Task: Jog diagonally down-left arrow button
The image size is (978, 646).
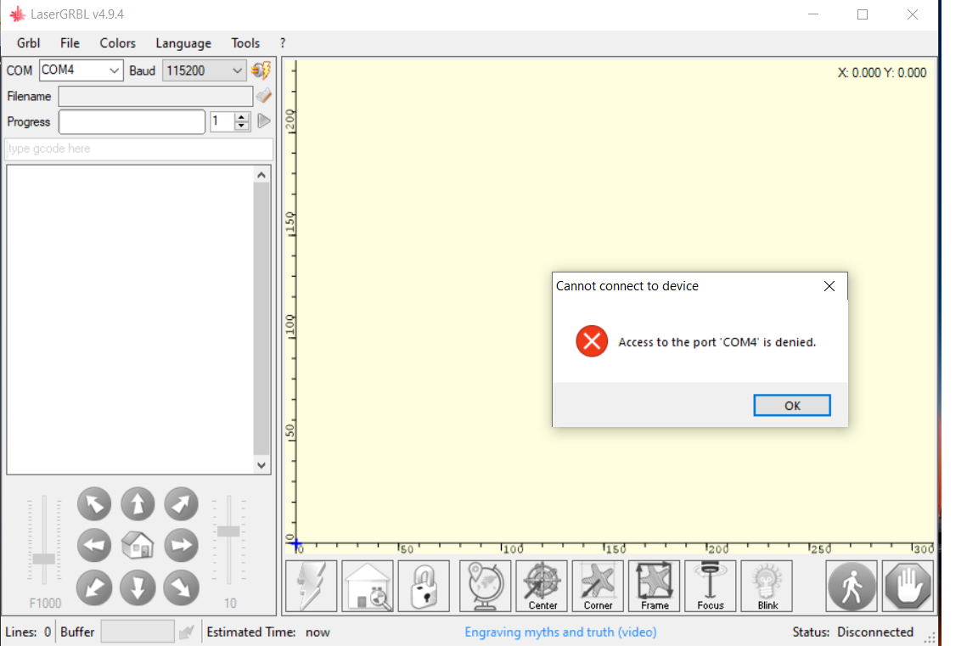Action: (94, 587)
